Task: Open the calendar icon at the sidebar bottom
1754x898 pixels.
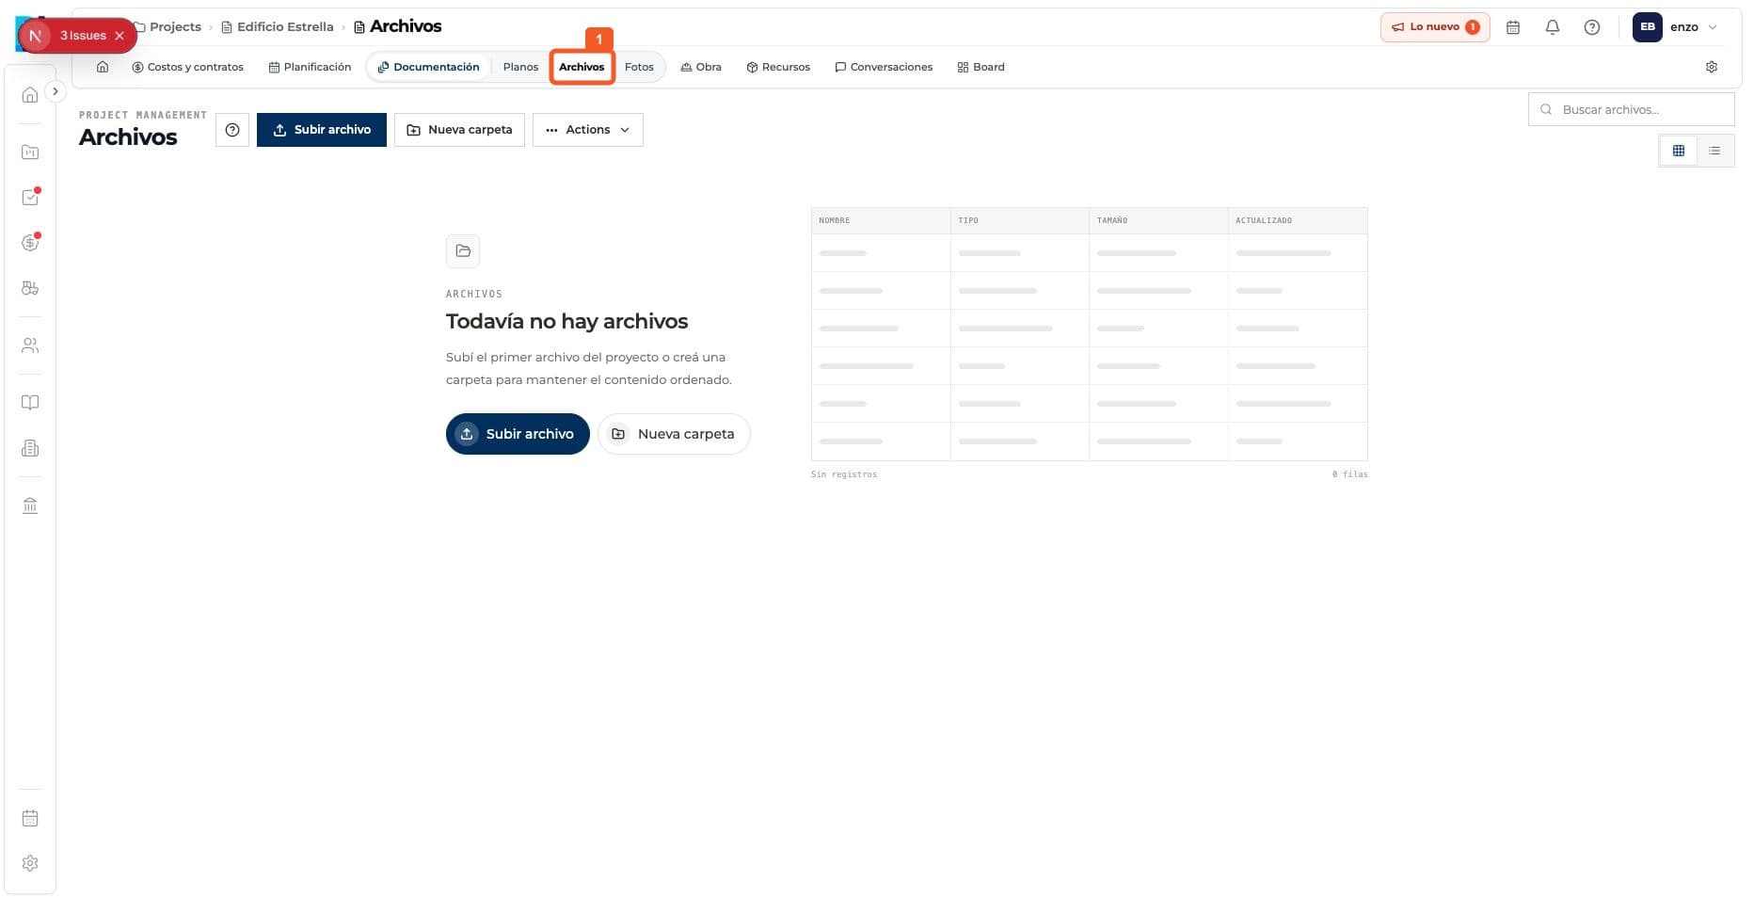Action: tap(30, 818)
